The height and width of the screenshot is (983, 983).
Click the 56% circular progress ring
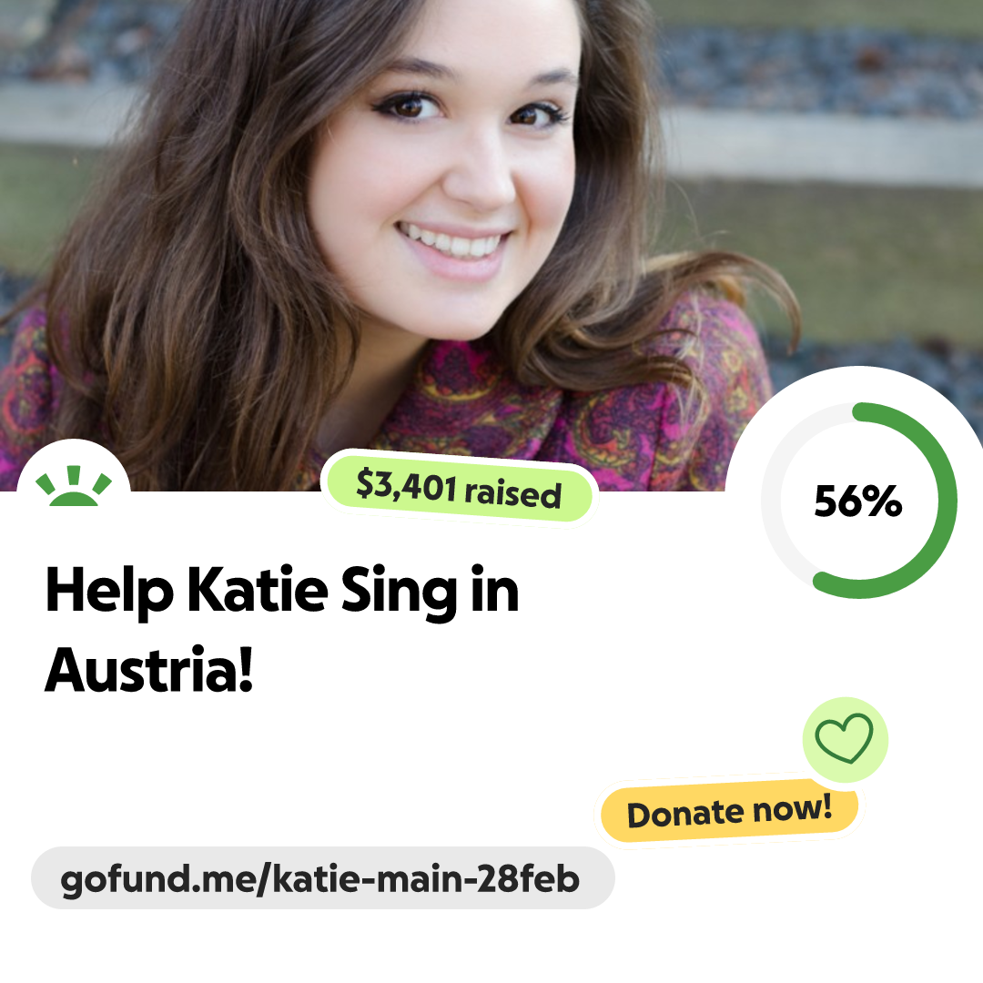tap(859, 501)
